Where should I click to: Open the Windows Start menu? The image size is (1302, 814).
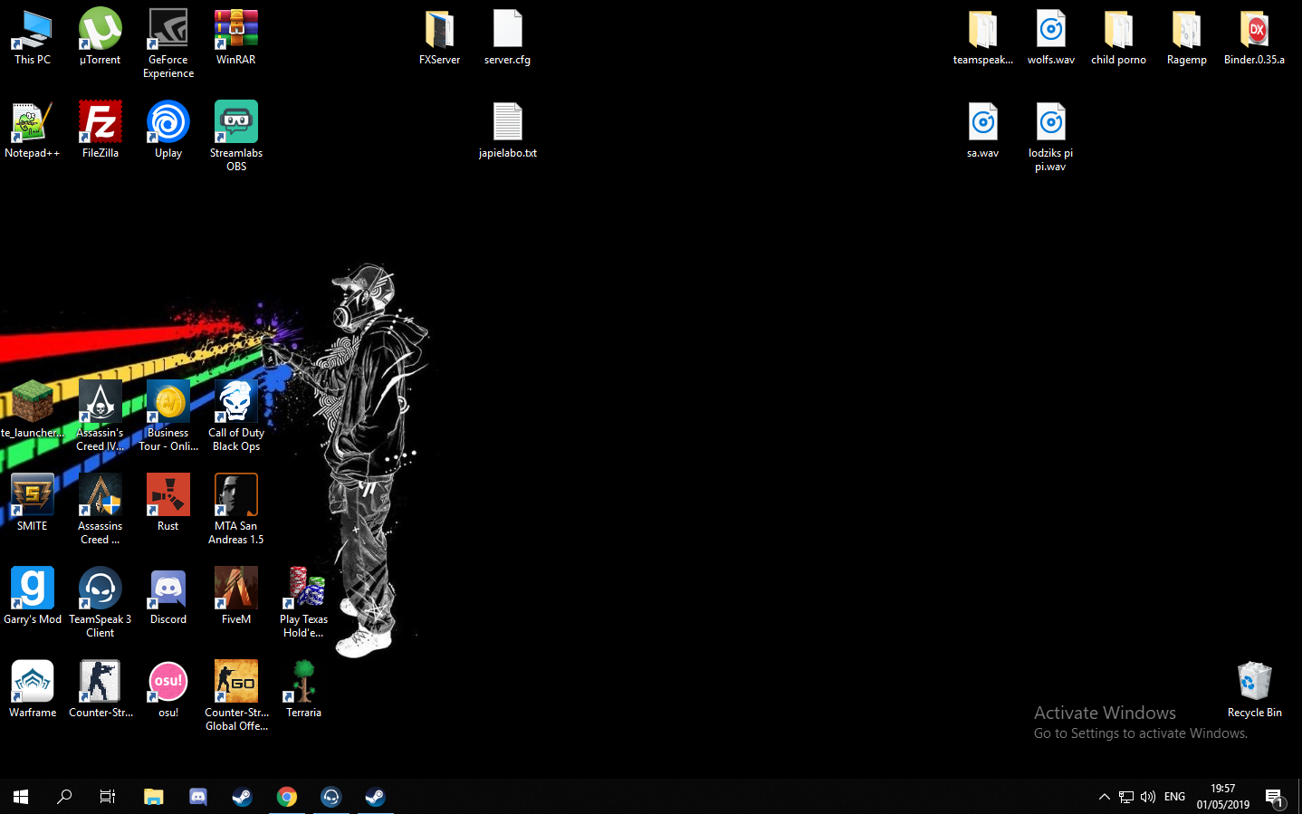pos(22,797)
